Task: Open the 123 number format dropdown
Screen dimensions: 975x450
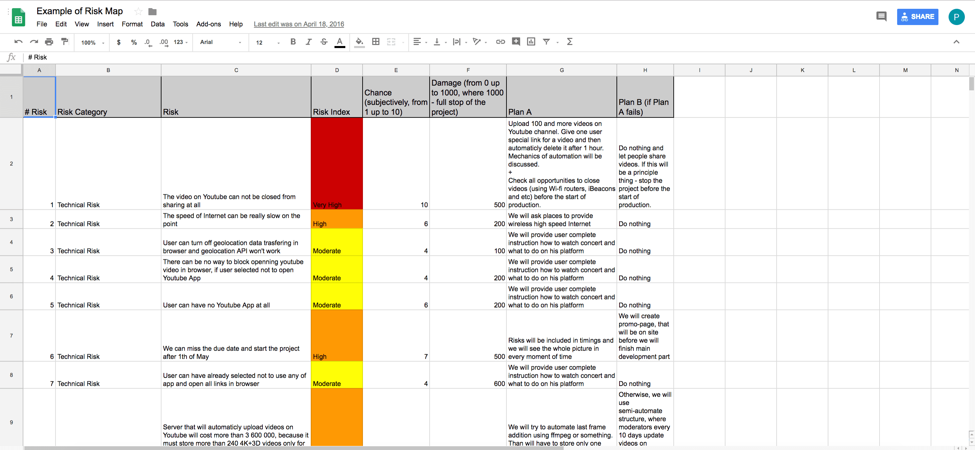Action: [x=180, y=42]
